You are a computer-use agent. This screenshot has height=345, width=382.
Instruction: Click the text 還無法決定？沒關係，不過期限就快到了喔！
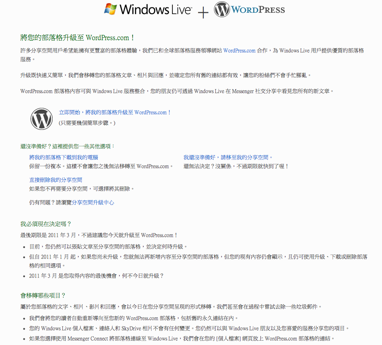(236, 167)
